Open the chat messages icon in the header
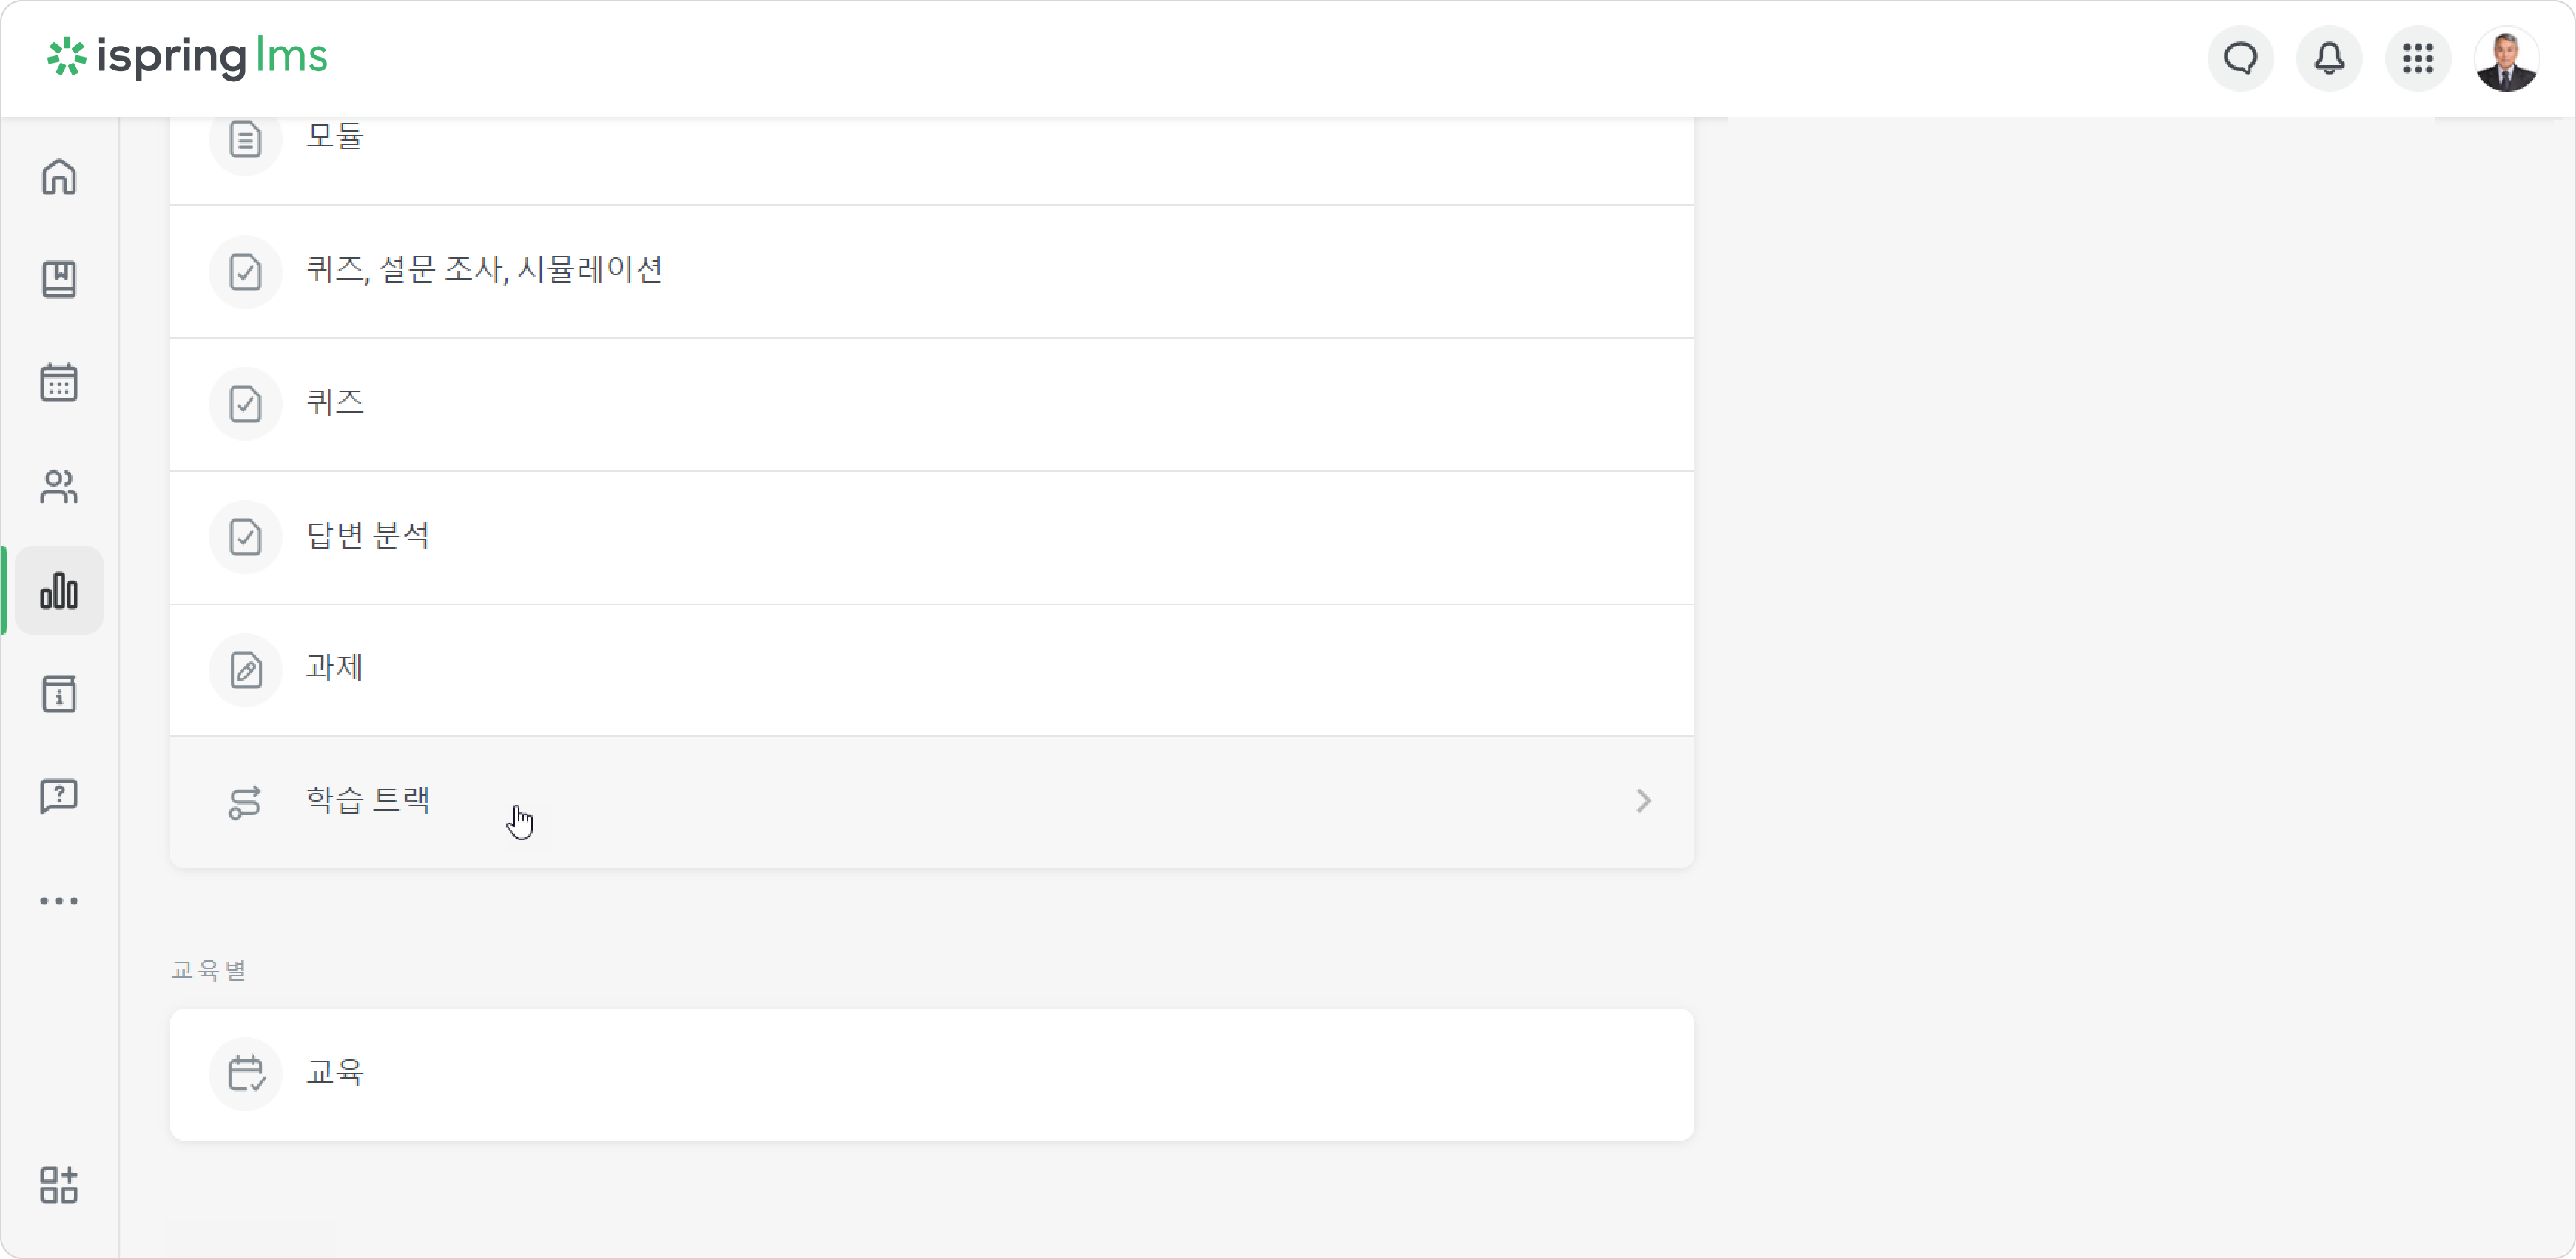2576x1259 pixels. (2241, 58)
